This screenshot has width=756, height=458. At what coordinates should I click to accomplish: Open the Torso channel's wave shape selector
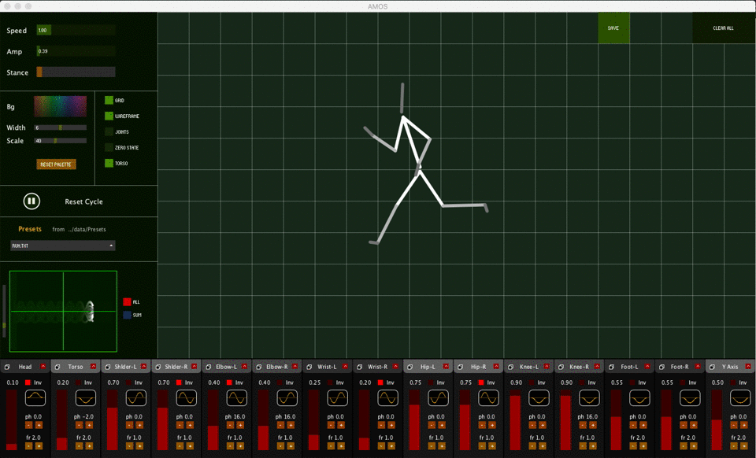coord(85,397)
